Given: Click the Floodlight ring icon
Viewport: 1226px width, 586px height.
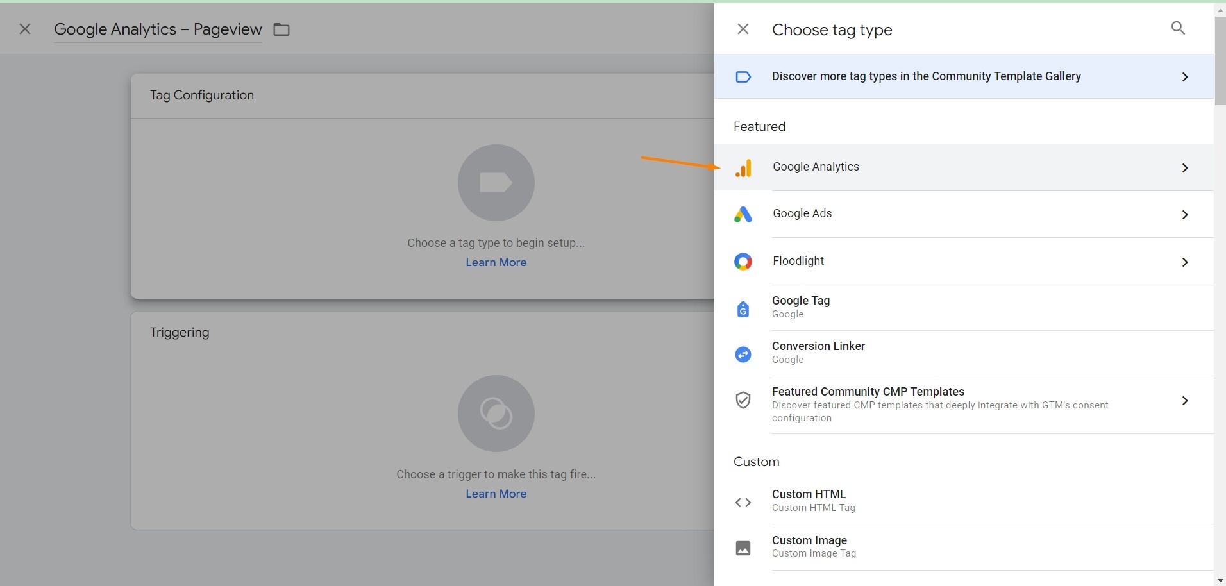Looking at the screenshot, I should point(743,262).
